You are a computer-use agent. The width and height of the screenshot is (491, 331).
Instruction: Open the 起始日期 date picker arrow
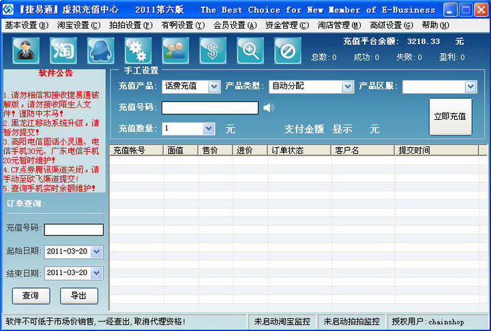pos(97,251)
